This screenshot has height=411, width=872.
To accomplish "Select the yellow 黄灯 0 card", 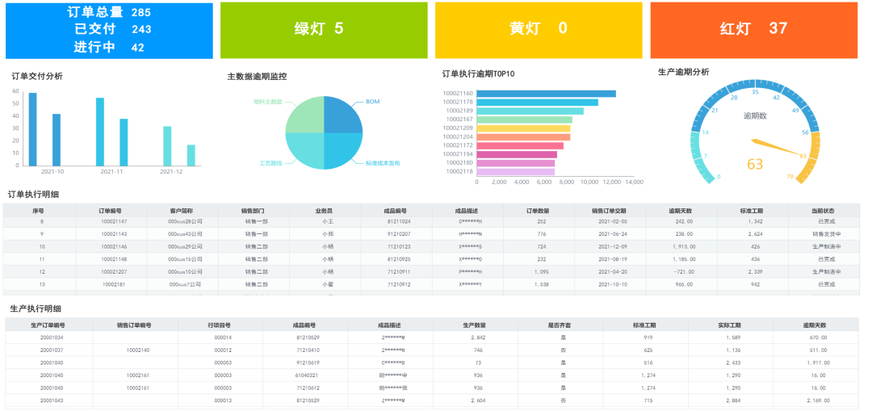I will pyautogui.click(x=539, y=31).
